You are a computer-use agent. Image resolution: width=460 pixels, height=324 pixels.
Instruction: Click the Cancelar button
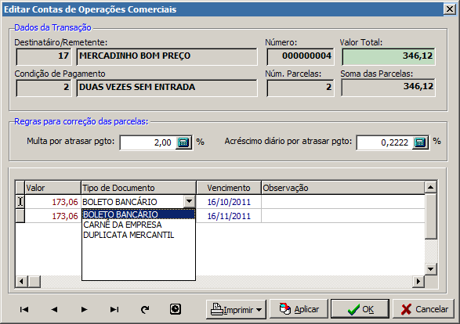click(423, 309)
